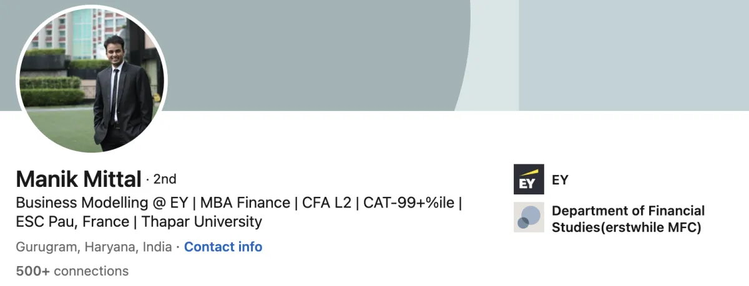The width and height of the screenshot is (749, 286).
Task: Open the circular profile photo
Action: coord(92,79)
